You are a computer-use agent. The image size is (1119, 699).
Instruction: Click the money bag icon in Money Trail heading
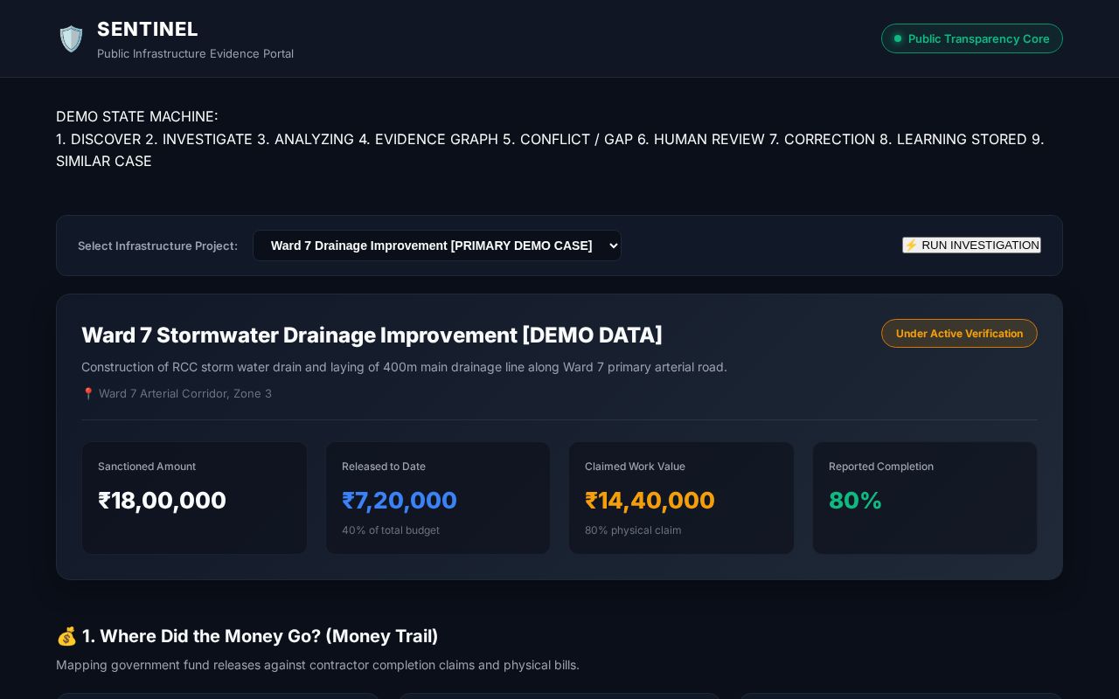pos(66,636)
